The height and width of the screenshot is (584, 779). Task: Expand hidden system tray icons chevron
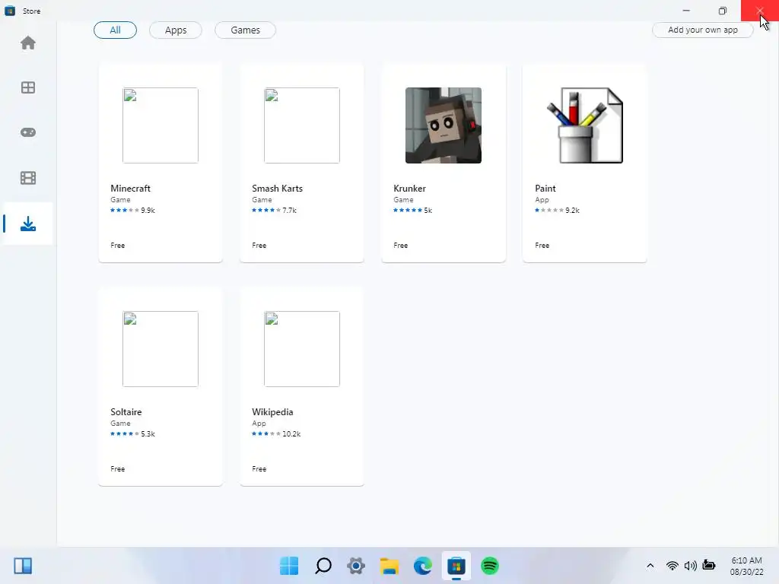coord(650,566)
